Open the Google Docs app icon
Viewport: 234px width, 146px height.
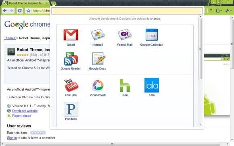coord(98,59)
